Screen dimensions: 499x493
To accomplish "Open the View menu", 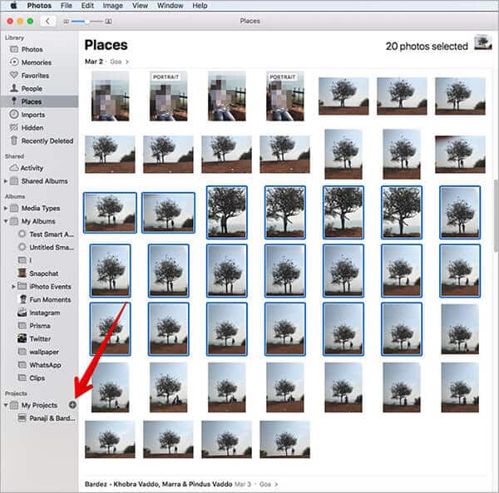I will click(140, 6).
